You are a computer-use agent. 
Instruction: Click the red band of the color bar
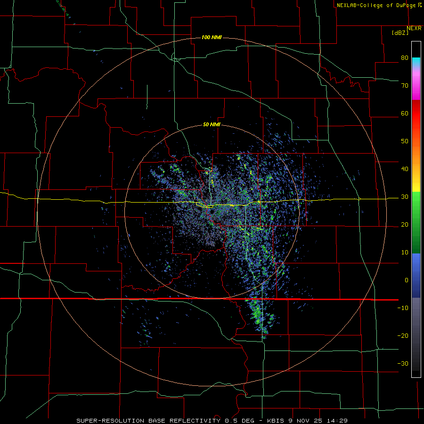pos(416,114)
